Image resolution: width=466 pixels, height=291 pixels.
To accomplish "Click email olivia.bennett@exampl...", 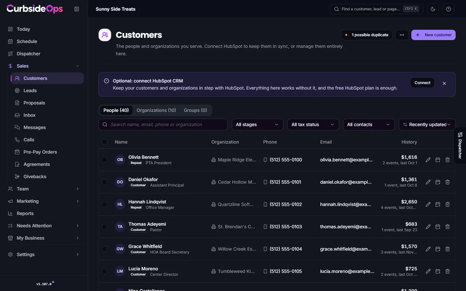I will (x=346, y=160).
